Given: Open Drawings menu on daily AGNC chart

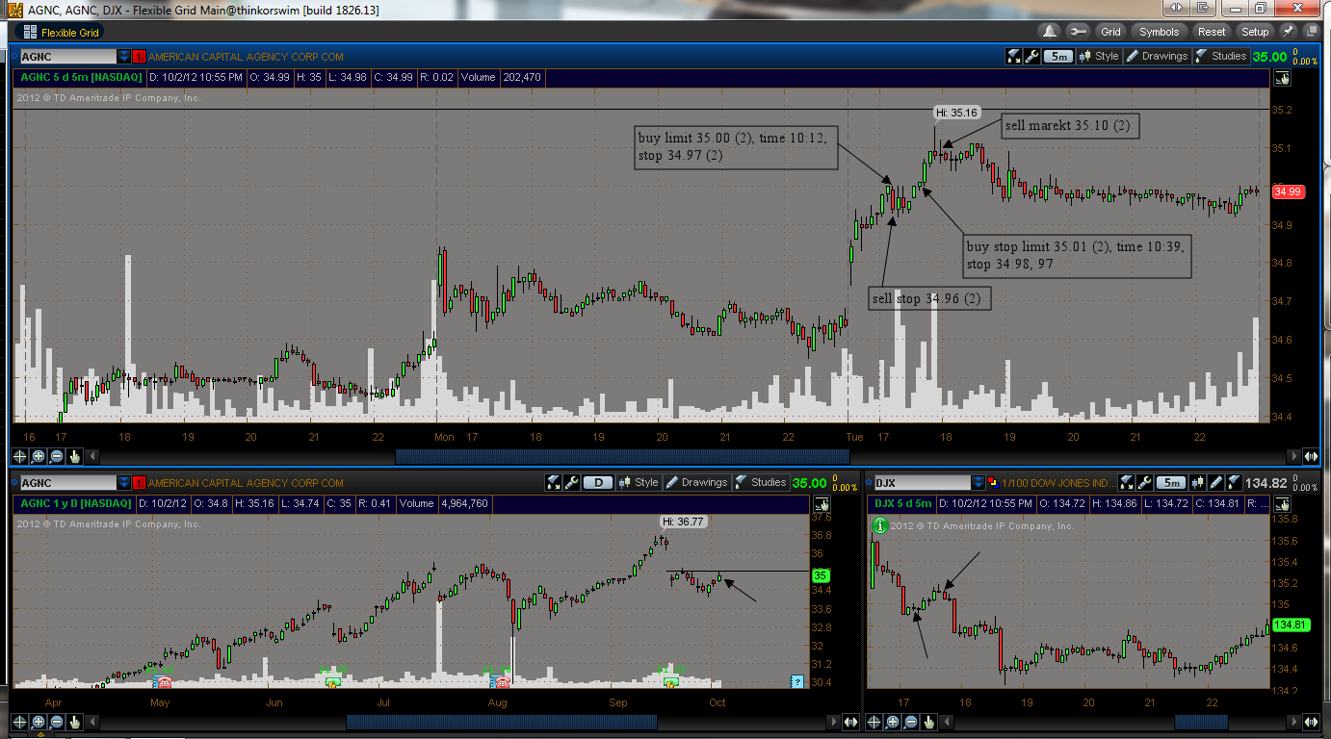Looking at the screenshot, I should (697, 483).
